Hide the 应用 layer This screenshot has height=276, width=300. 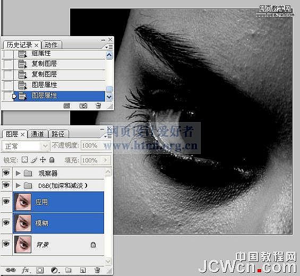[x=6, y=201]
